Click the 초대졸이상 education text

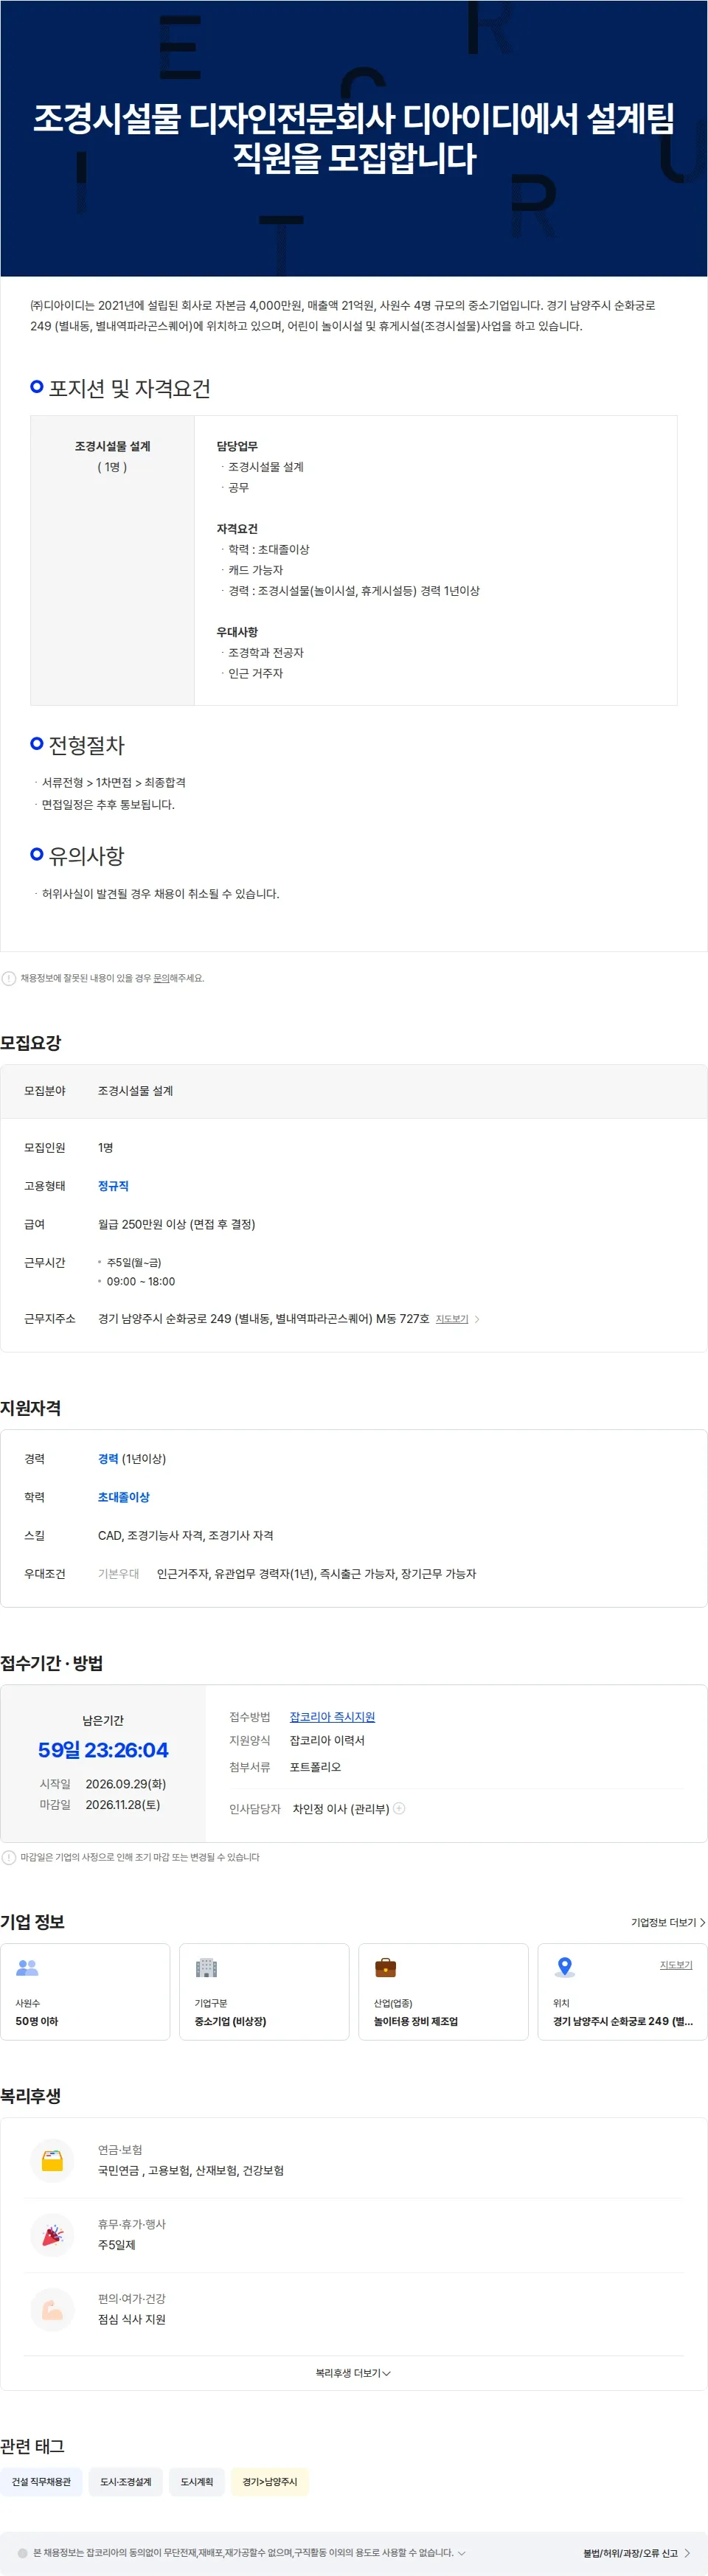[x=124, y=1497]
